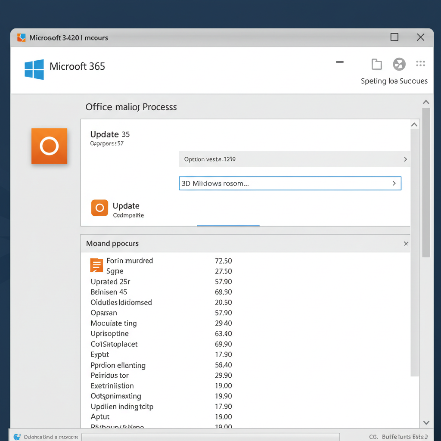This screenshot has height=441, width=441.
Task: Select the Pelīridus tor row
Action: (161, 375)
